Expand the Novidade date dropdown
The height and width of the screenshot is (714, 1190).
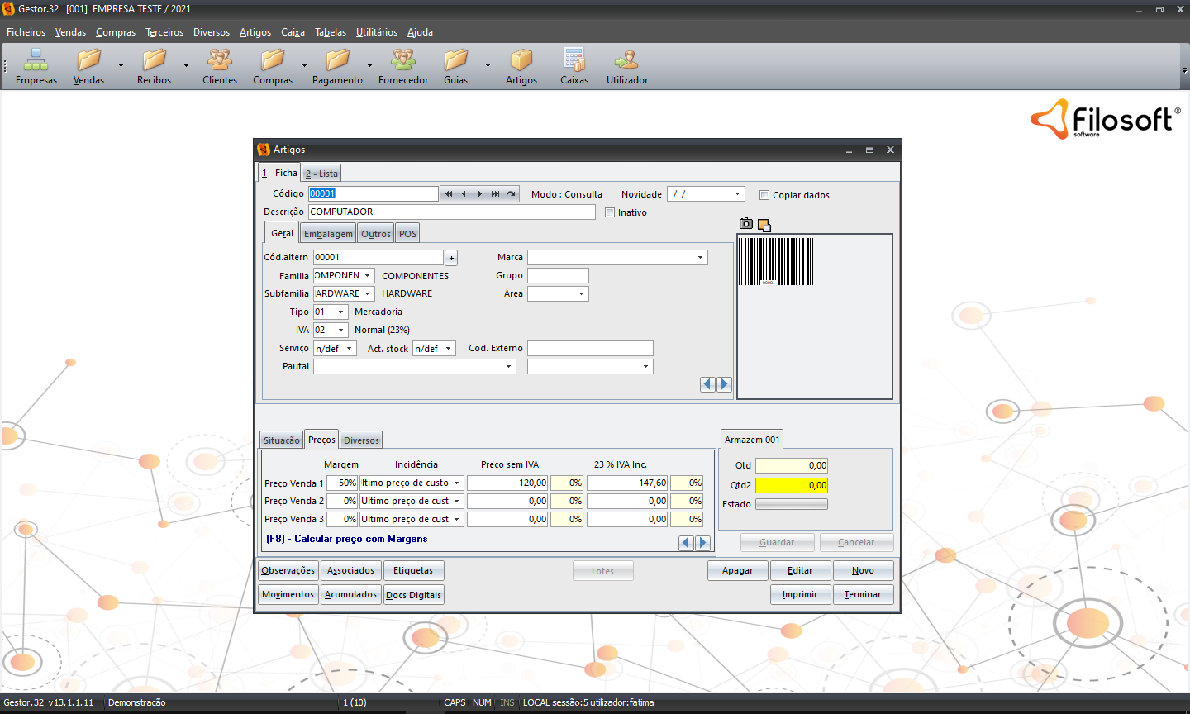pos(737,194)
